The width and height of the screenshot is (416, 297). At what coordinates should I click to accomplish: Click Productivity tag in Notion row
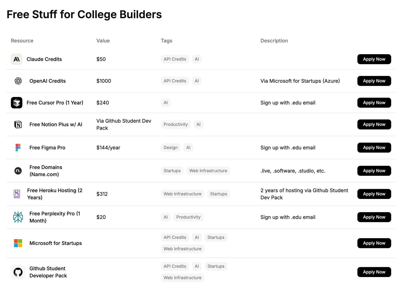[x=176, y=125]
